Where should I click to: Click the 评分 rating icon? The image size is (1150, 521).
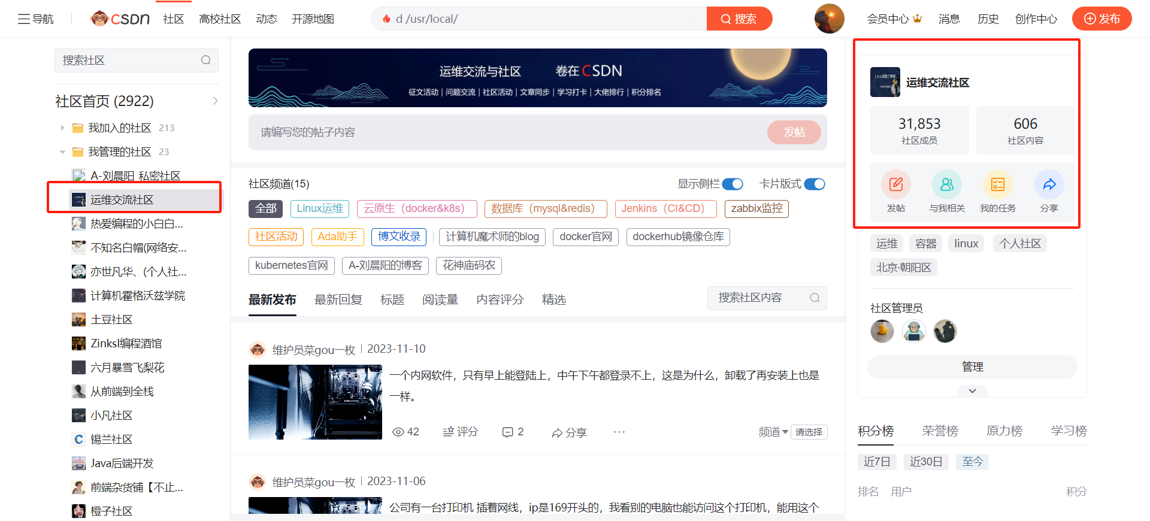(449, 432)
